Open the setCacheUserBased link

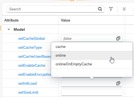click(35, 56)
